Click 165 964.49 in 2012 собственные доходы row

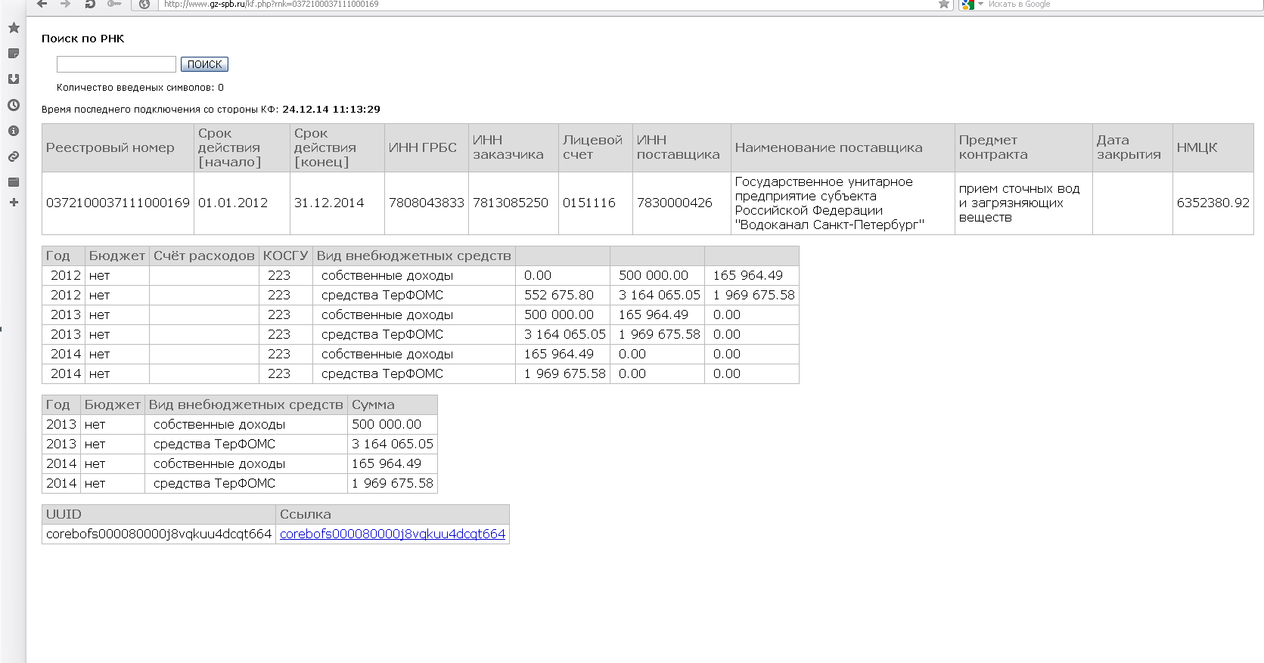click(747, 275)
